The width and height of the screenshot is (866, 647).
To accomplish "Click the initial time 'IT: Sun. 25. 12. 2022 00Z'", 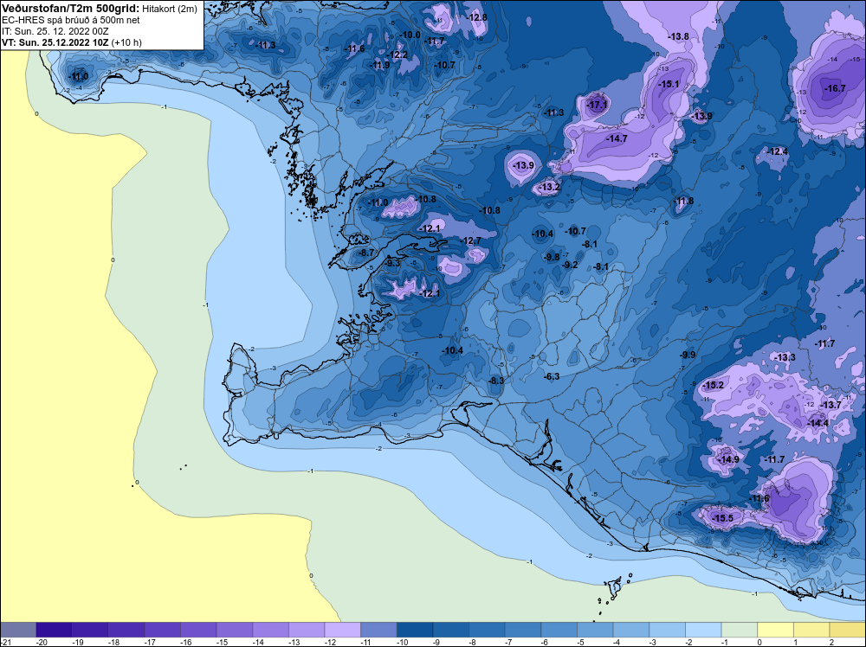I will [x=57, y=31].
